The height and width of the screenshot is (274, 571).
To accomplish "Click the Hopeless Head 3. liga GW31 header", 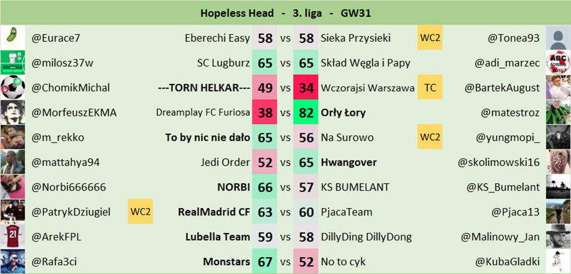I will tap(286, 12).
